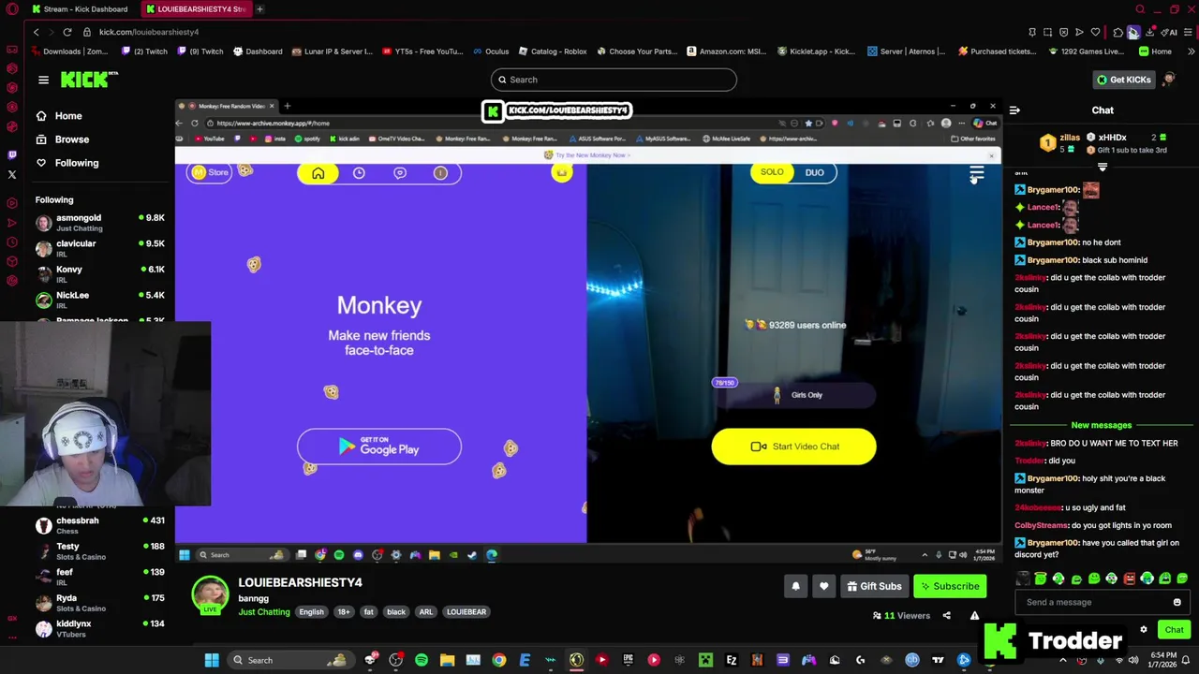Screen dimensions: 1199x674
Task: Select chessbrah channel in Following list
Action: [99, 525]
